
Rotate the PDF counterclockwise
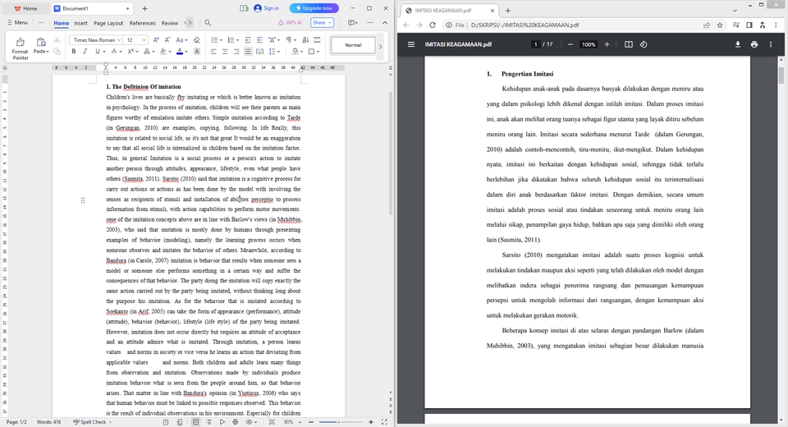click(644, 44)
